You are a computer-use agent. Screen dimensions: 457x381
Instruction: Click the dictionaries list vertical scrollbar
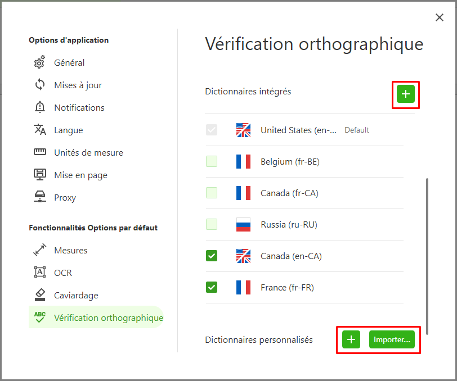[427, 256]
